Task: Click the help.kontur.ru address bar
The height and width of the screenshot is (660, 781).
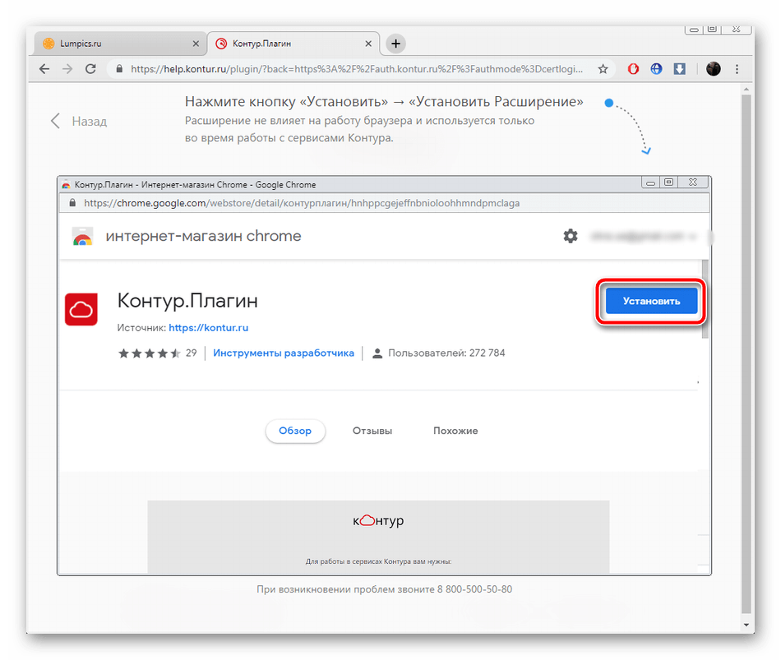Action: point(354,69)
